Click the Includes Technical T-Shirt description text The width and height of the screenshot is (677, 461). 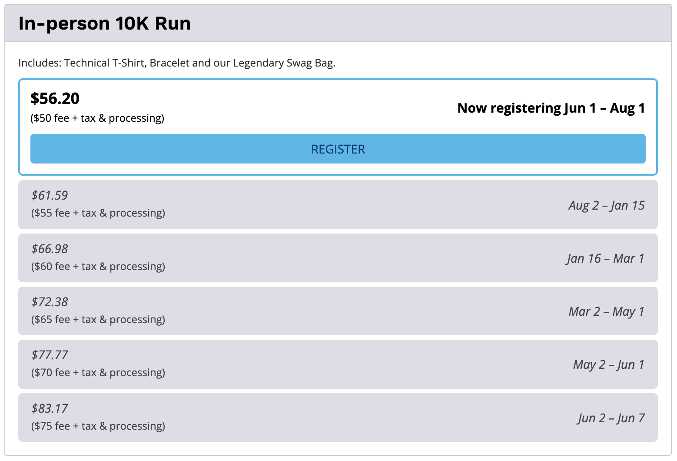coord(176,63)
